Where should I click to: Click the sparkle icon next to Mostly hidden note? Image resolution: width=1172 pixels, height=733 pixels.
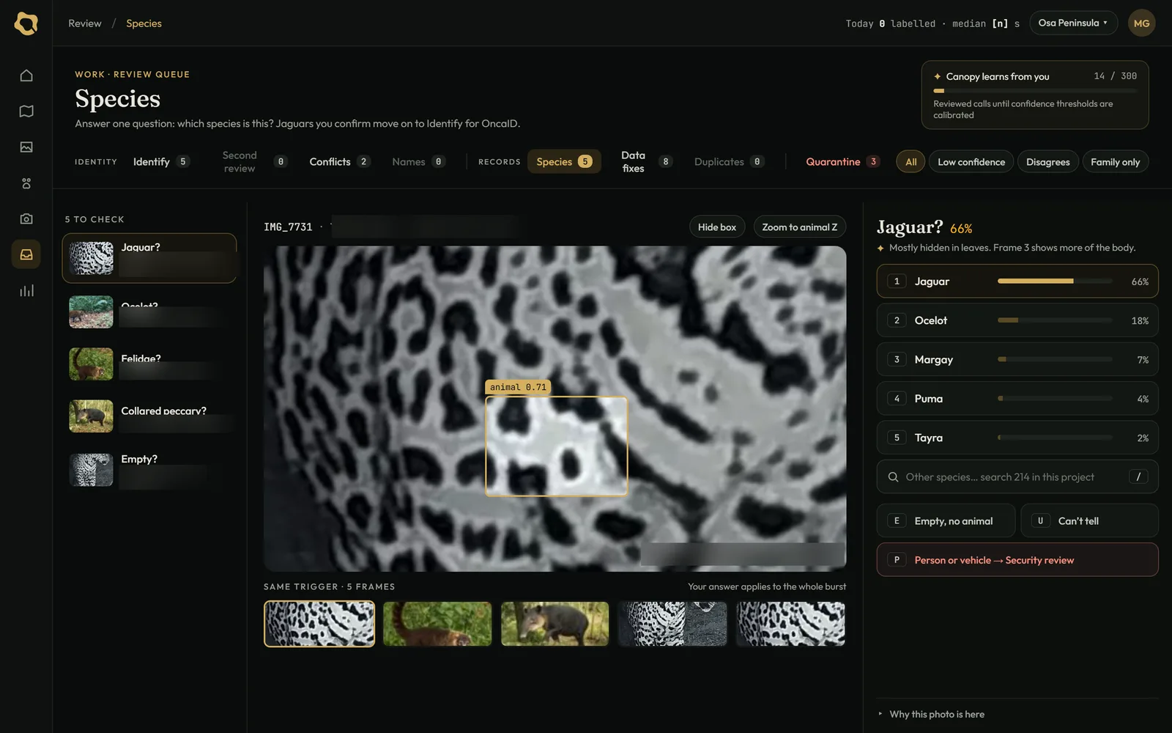click(x=880, y=248)
